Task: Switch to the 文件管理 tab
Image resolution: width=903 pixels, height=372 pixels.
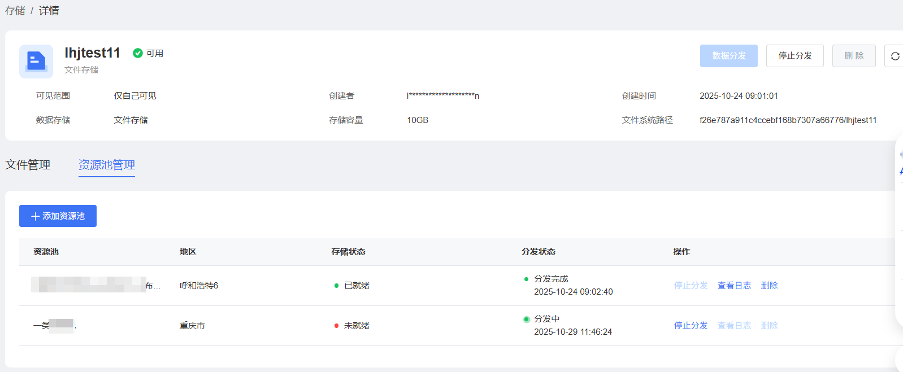Action: (x=28, y=165)
